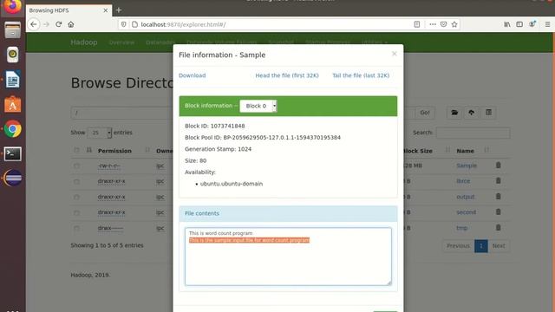Screen dimensions: 555x312
Task: Open a new browser tab
Action: [x=119, y=10]
